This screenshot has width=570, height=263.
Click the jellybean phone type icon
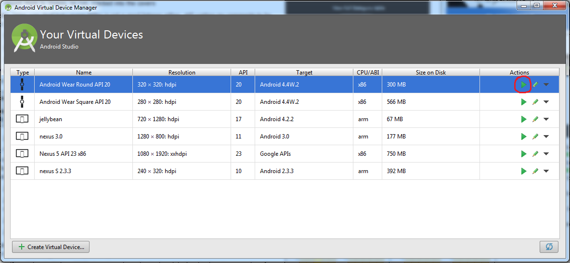(22, 119)
